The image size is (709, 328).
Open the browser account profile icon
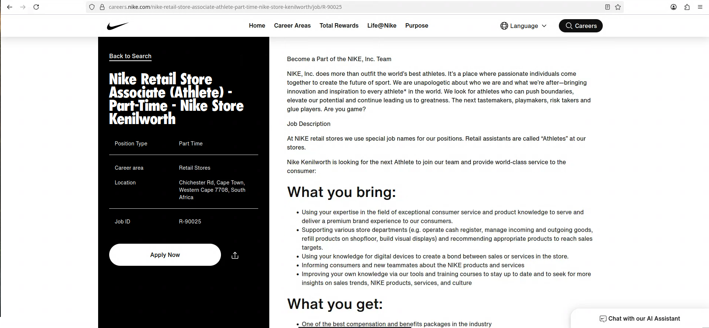(x=674, y=7)
